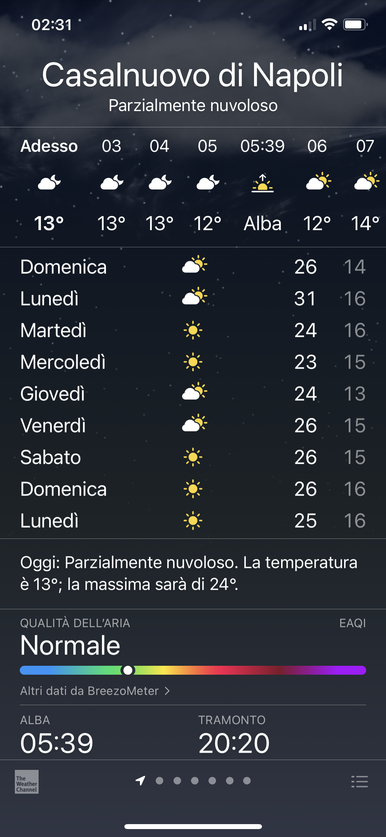Tap the Casalnuovo di Napoli city title
The image size is (386, 837).
coord(193,75)
